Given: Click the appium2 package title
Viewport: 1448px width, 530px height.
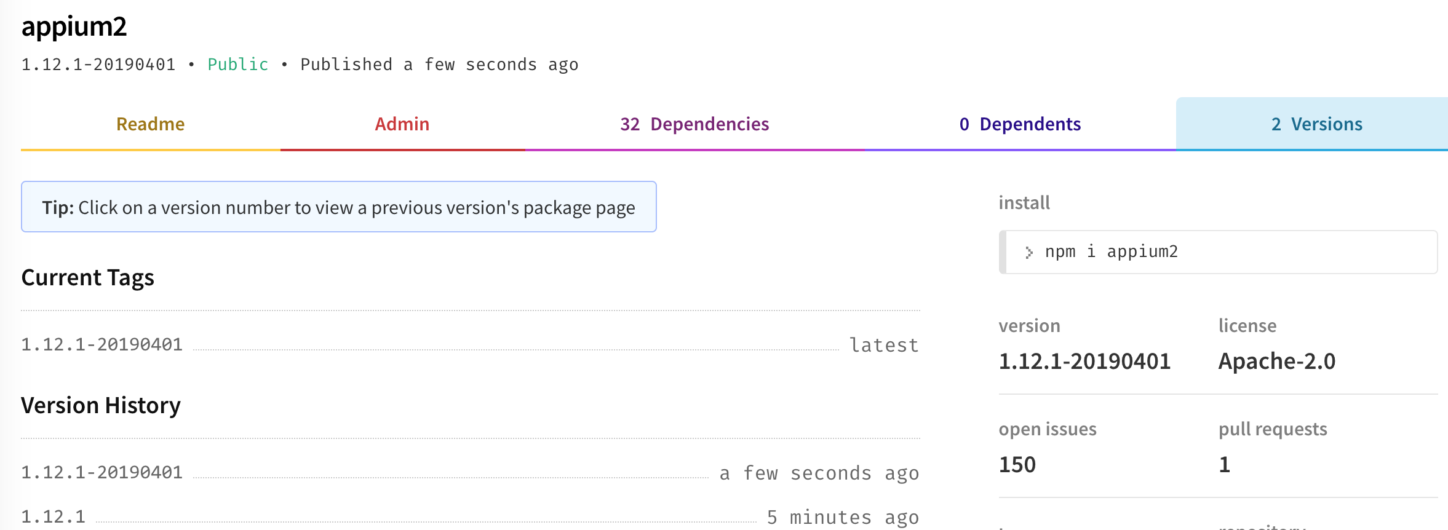Looking at the screenshot, I should pos(74,26).
